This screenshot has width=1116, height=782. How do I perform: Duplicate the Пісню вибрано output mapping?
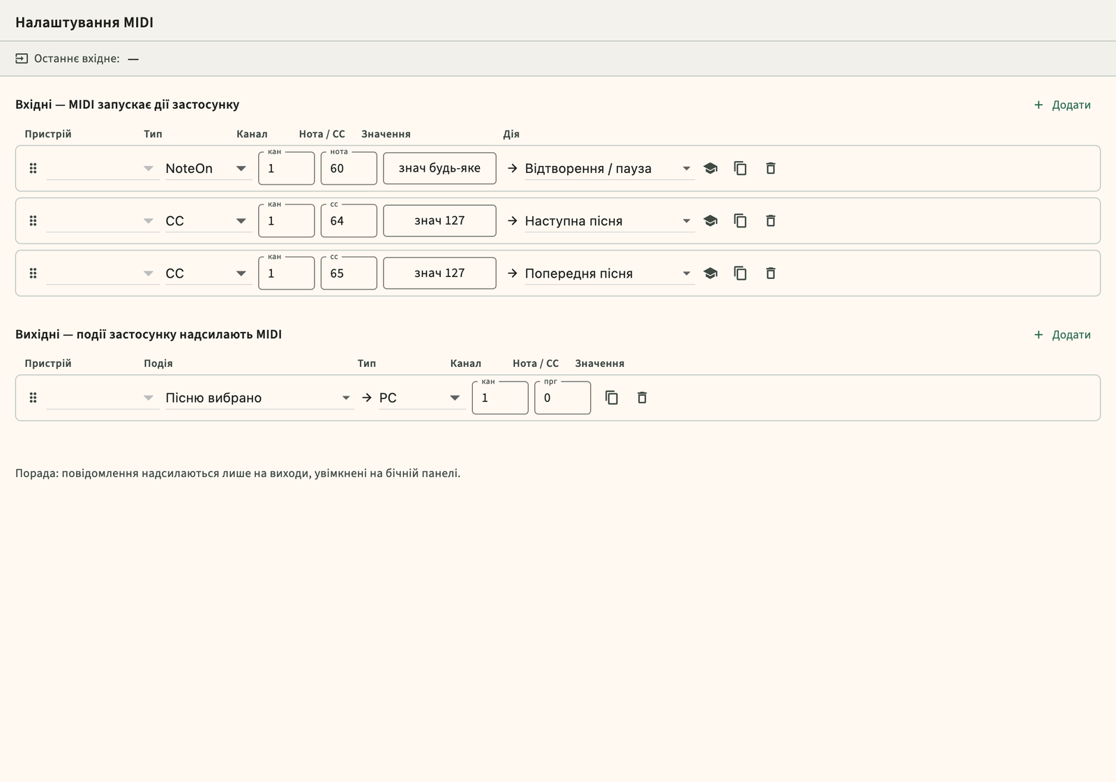[x=612, y=398]
